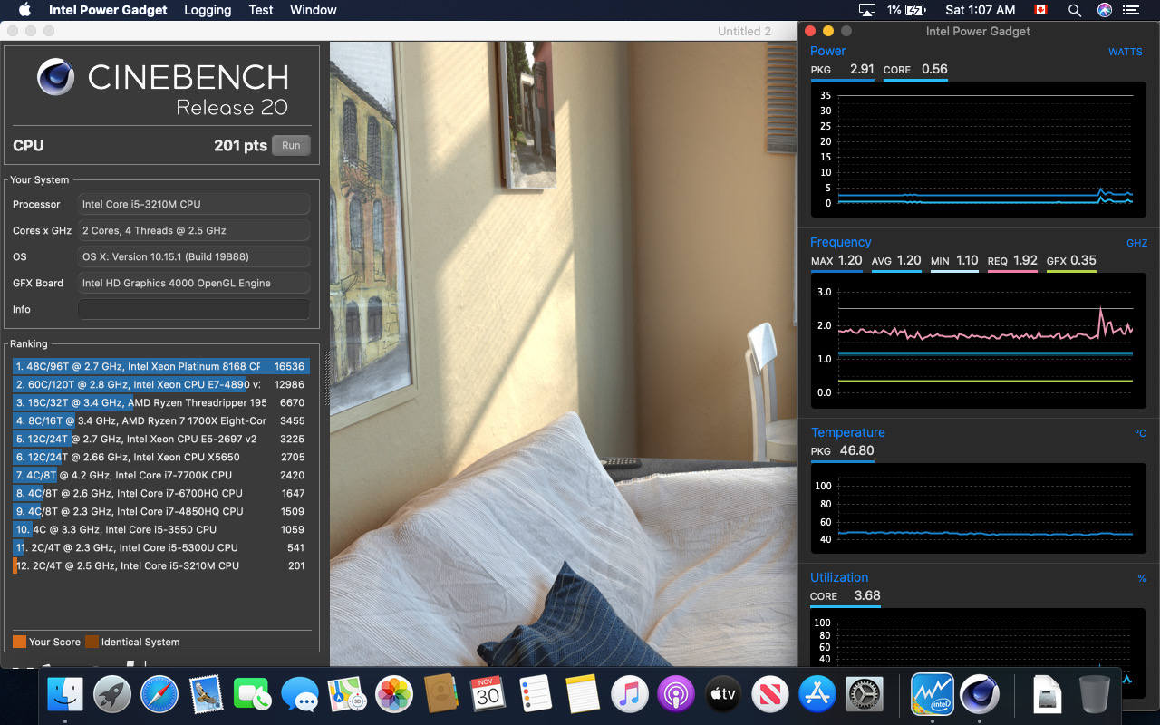Image resolution: width=1160 pixels, height=725 pixels.
Task: Open Finder from the Dock
Action: click(65, 695)
